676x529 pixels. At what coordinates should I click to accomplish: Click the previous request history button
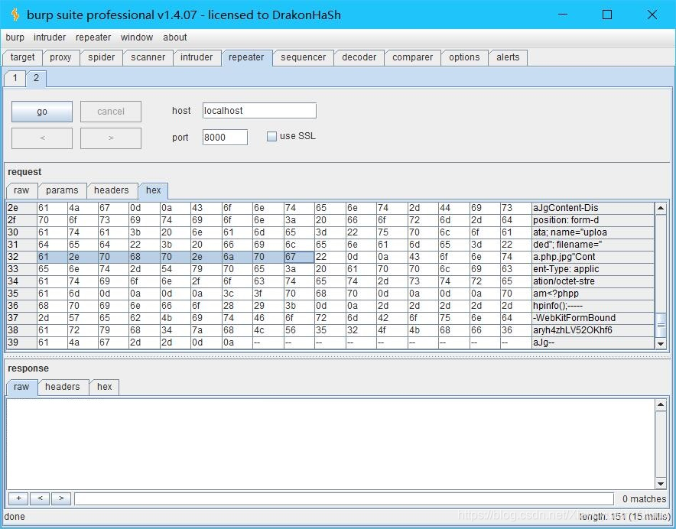[42, 138]
